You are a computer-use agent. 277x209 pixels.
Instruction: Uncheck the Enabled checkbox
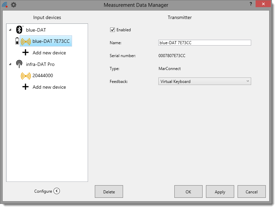112,30
